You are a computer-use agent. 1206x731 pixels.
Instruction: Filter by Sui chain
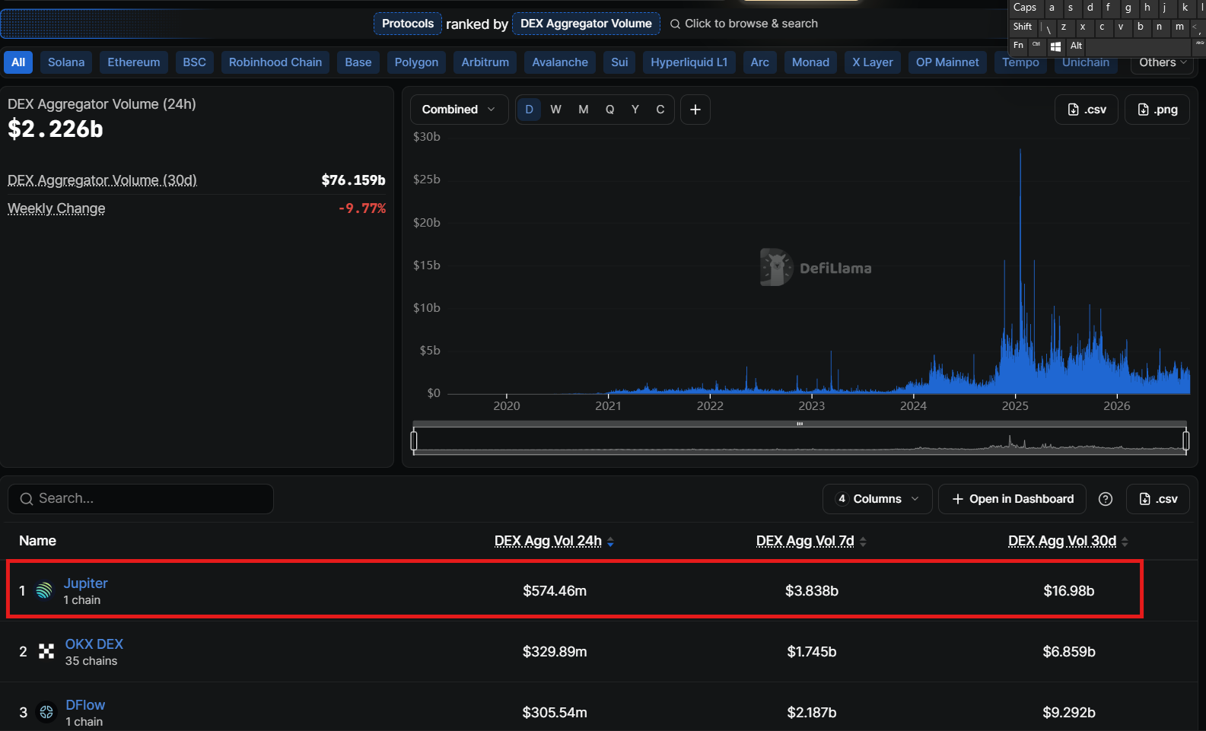(x=620, y=62)
